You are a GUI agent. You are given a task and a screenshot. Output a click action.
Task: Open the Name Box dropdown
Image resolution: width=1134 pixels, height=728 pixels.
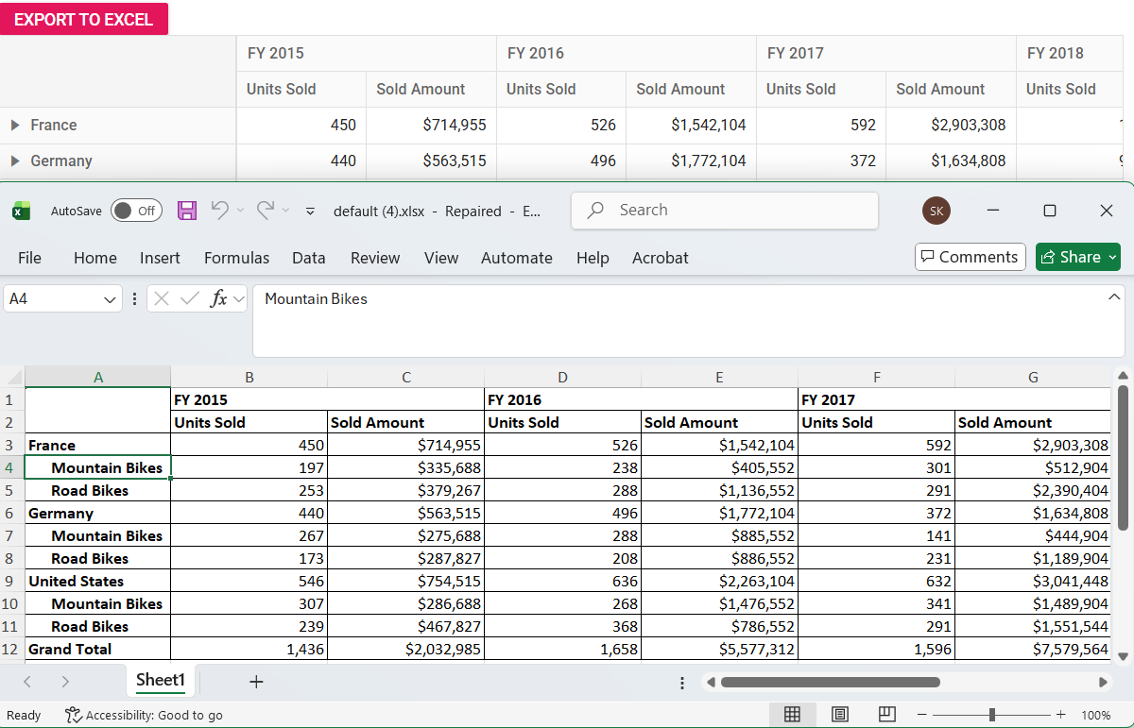click(x=112, y=298)
